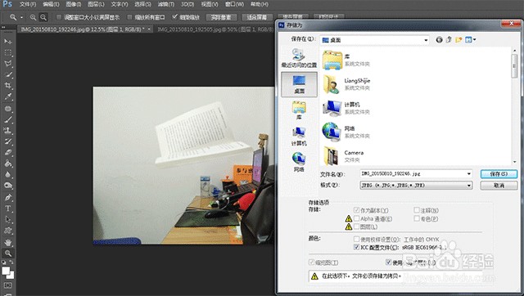Select the Quick Selection tool
This screenshot has height=296, width=524.
pyautogui.click(x=7, y=74)
